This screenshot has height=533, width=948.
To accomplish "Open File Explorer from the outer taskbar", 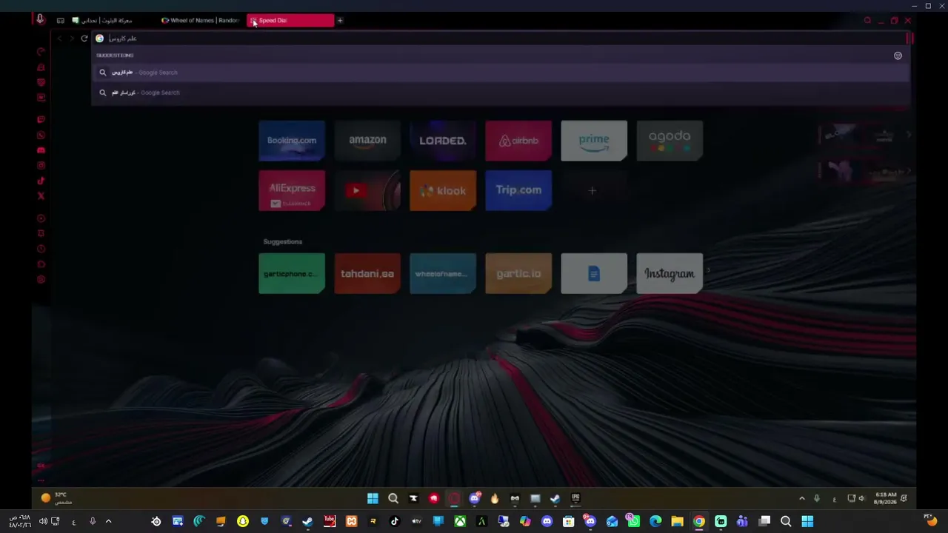I will click(677, 521).
